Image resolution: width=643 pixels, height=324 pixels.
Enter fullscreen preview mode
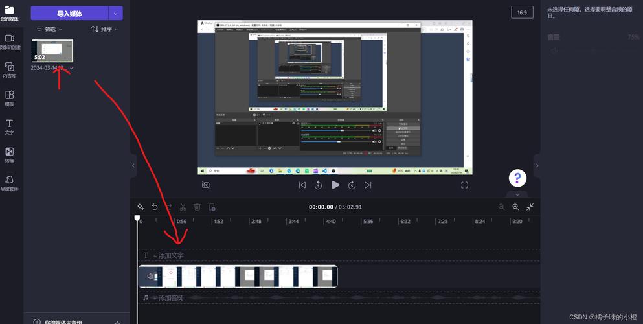(x=464, y=185)
